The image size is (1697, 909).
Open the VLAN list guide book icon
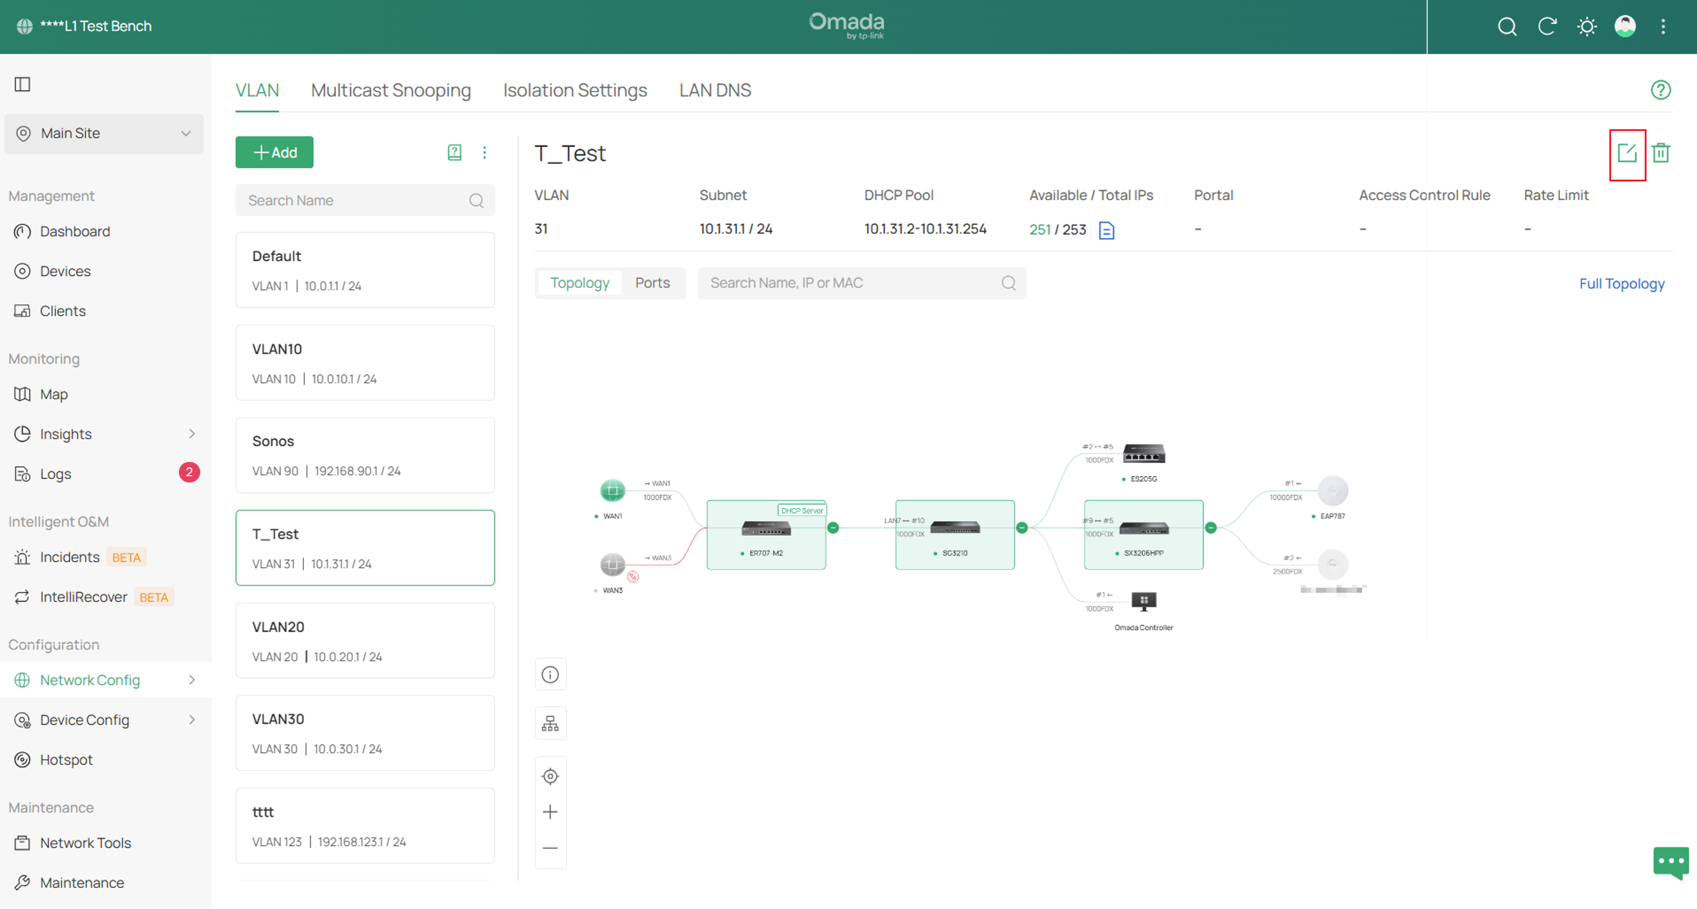coord(454,152)
